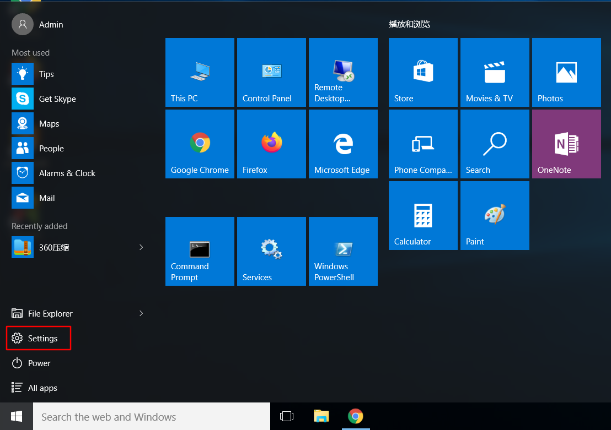Open Task View on the taskbar

coord(287,416)
